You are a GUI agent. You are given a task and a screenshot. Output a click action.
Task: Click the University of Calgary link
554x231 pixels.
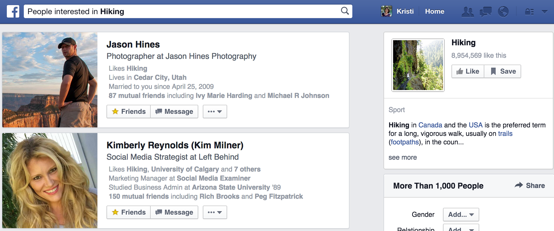pyautogui.click(x=185, y=169)
